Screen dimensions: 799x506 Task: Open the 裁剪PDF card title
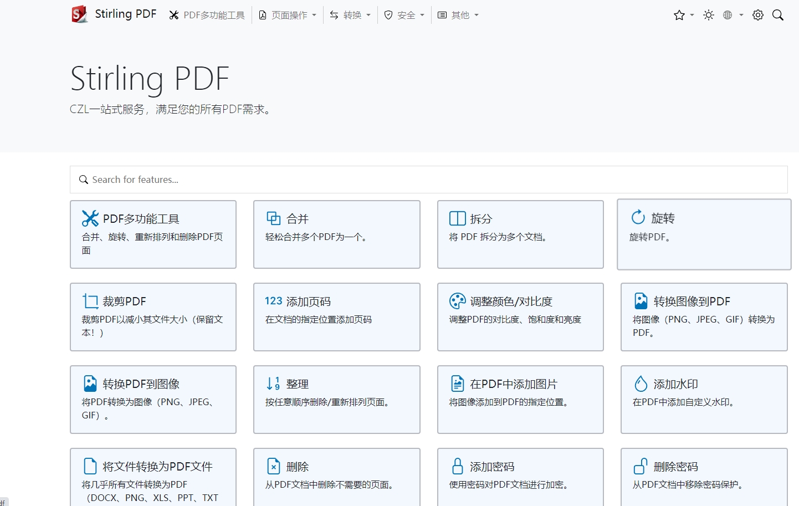(x=125, y=301)
